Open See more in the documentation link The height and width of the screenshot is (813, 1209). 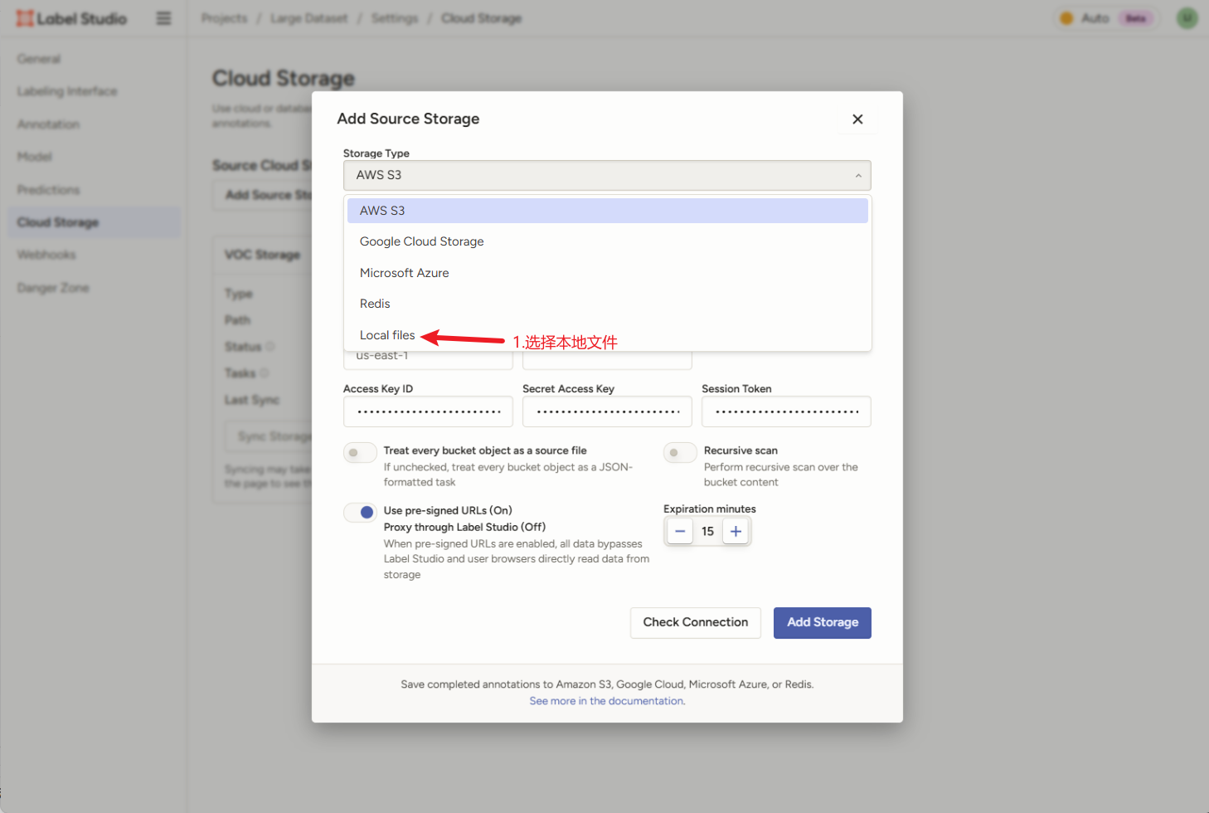607,701
